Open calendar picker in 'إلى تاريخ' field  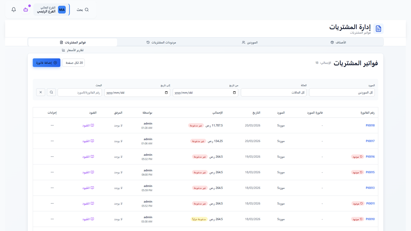166,93
